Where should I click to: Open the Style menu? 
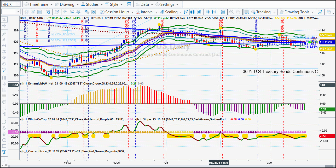114,4
